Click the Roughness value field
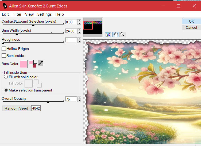The image size is (201, 146). coord(71,40)
